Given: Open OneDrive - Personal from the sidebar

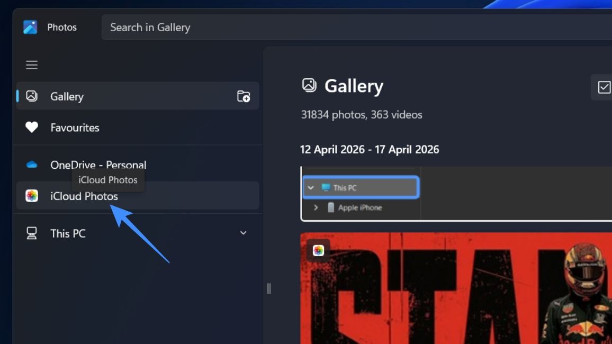Looking at the screenshot, I should point(98,165).
